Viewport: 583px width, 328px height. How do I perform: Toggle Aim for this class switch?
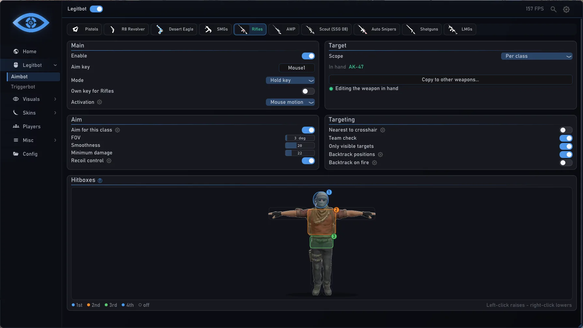(x=308, y=130)
